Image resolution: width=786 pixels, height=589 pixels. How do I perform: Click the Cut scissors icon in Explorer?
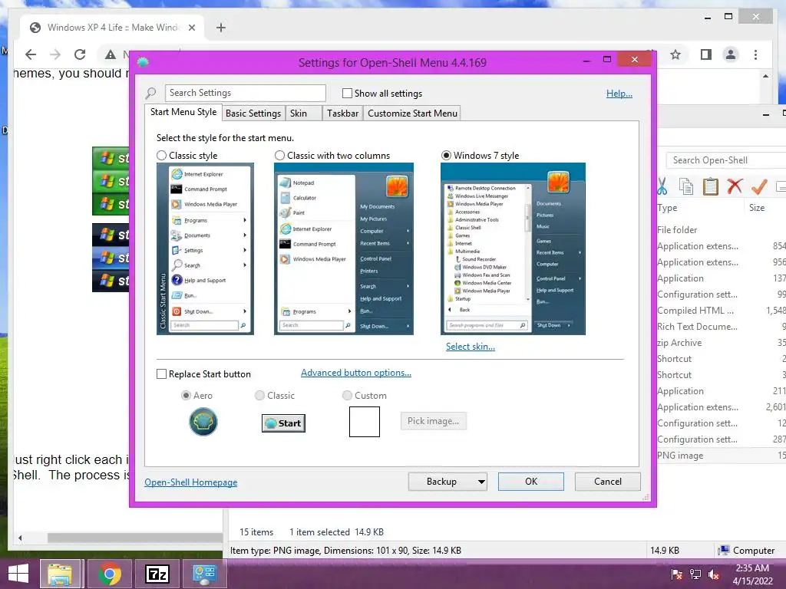coord(662,186)
